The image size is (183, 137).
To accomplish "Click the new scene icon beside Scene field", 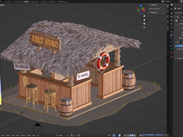I will click(x=181, y=1).
